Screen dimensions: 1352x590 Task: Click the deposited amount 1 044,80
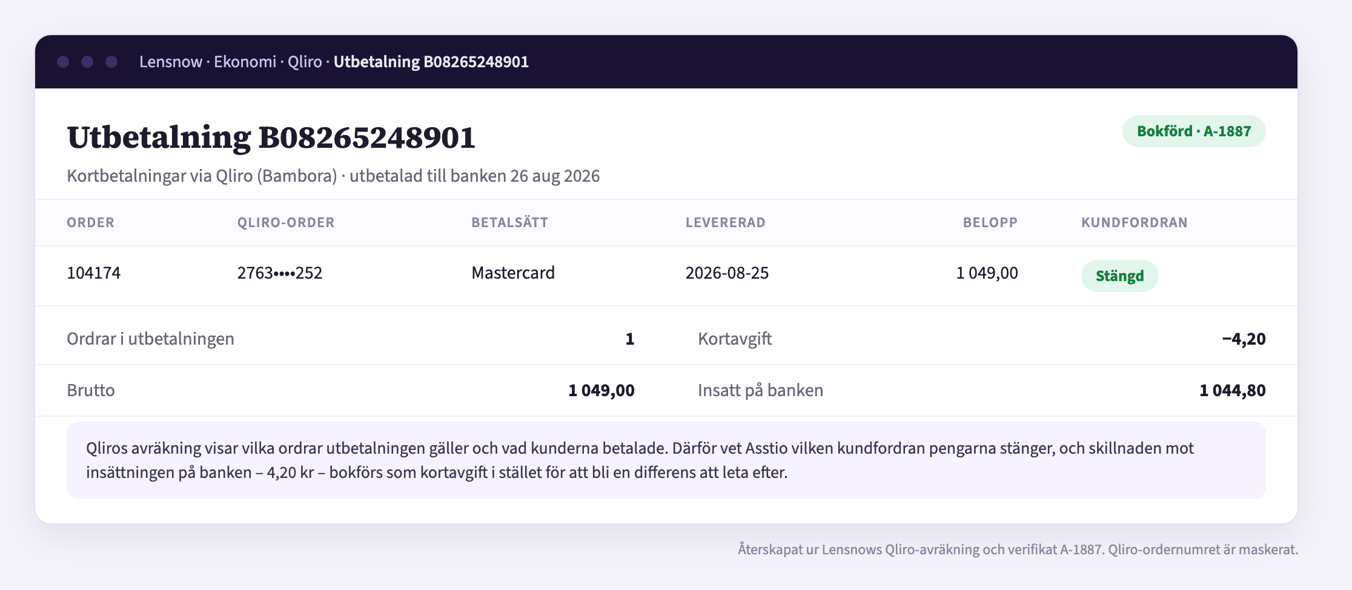1233,390
